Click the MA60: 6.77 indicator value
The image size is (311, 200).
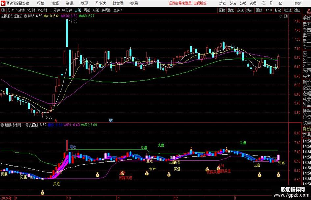pos(87,16)
